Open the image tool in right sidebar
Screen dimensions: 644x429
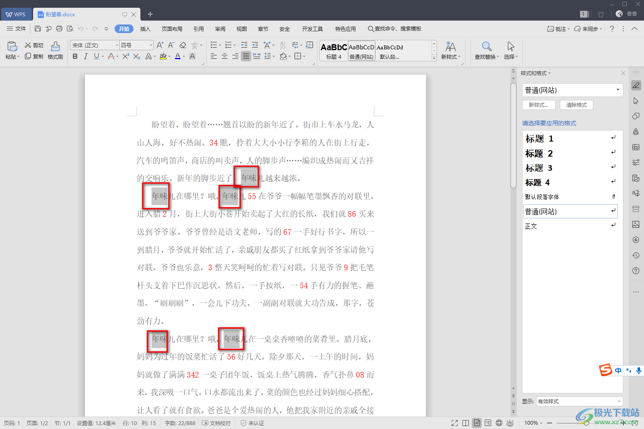point(636,224)
